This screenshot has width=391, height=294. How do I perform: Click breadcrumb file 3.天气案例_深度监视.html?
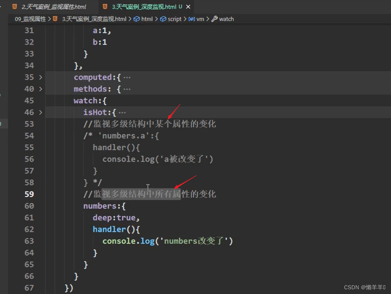(x=94, y=19)
